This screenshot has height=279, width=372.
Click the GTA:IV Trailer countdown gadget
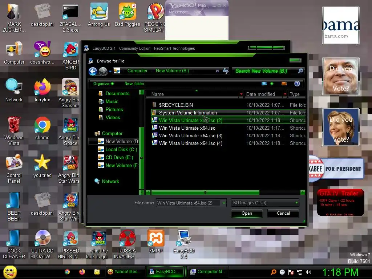tap(340, 203)
